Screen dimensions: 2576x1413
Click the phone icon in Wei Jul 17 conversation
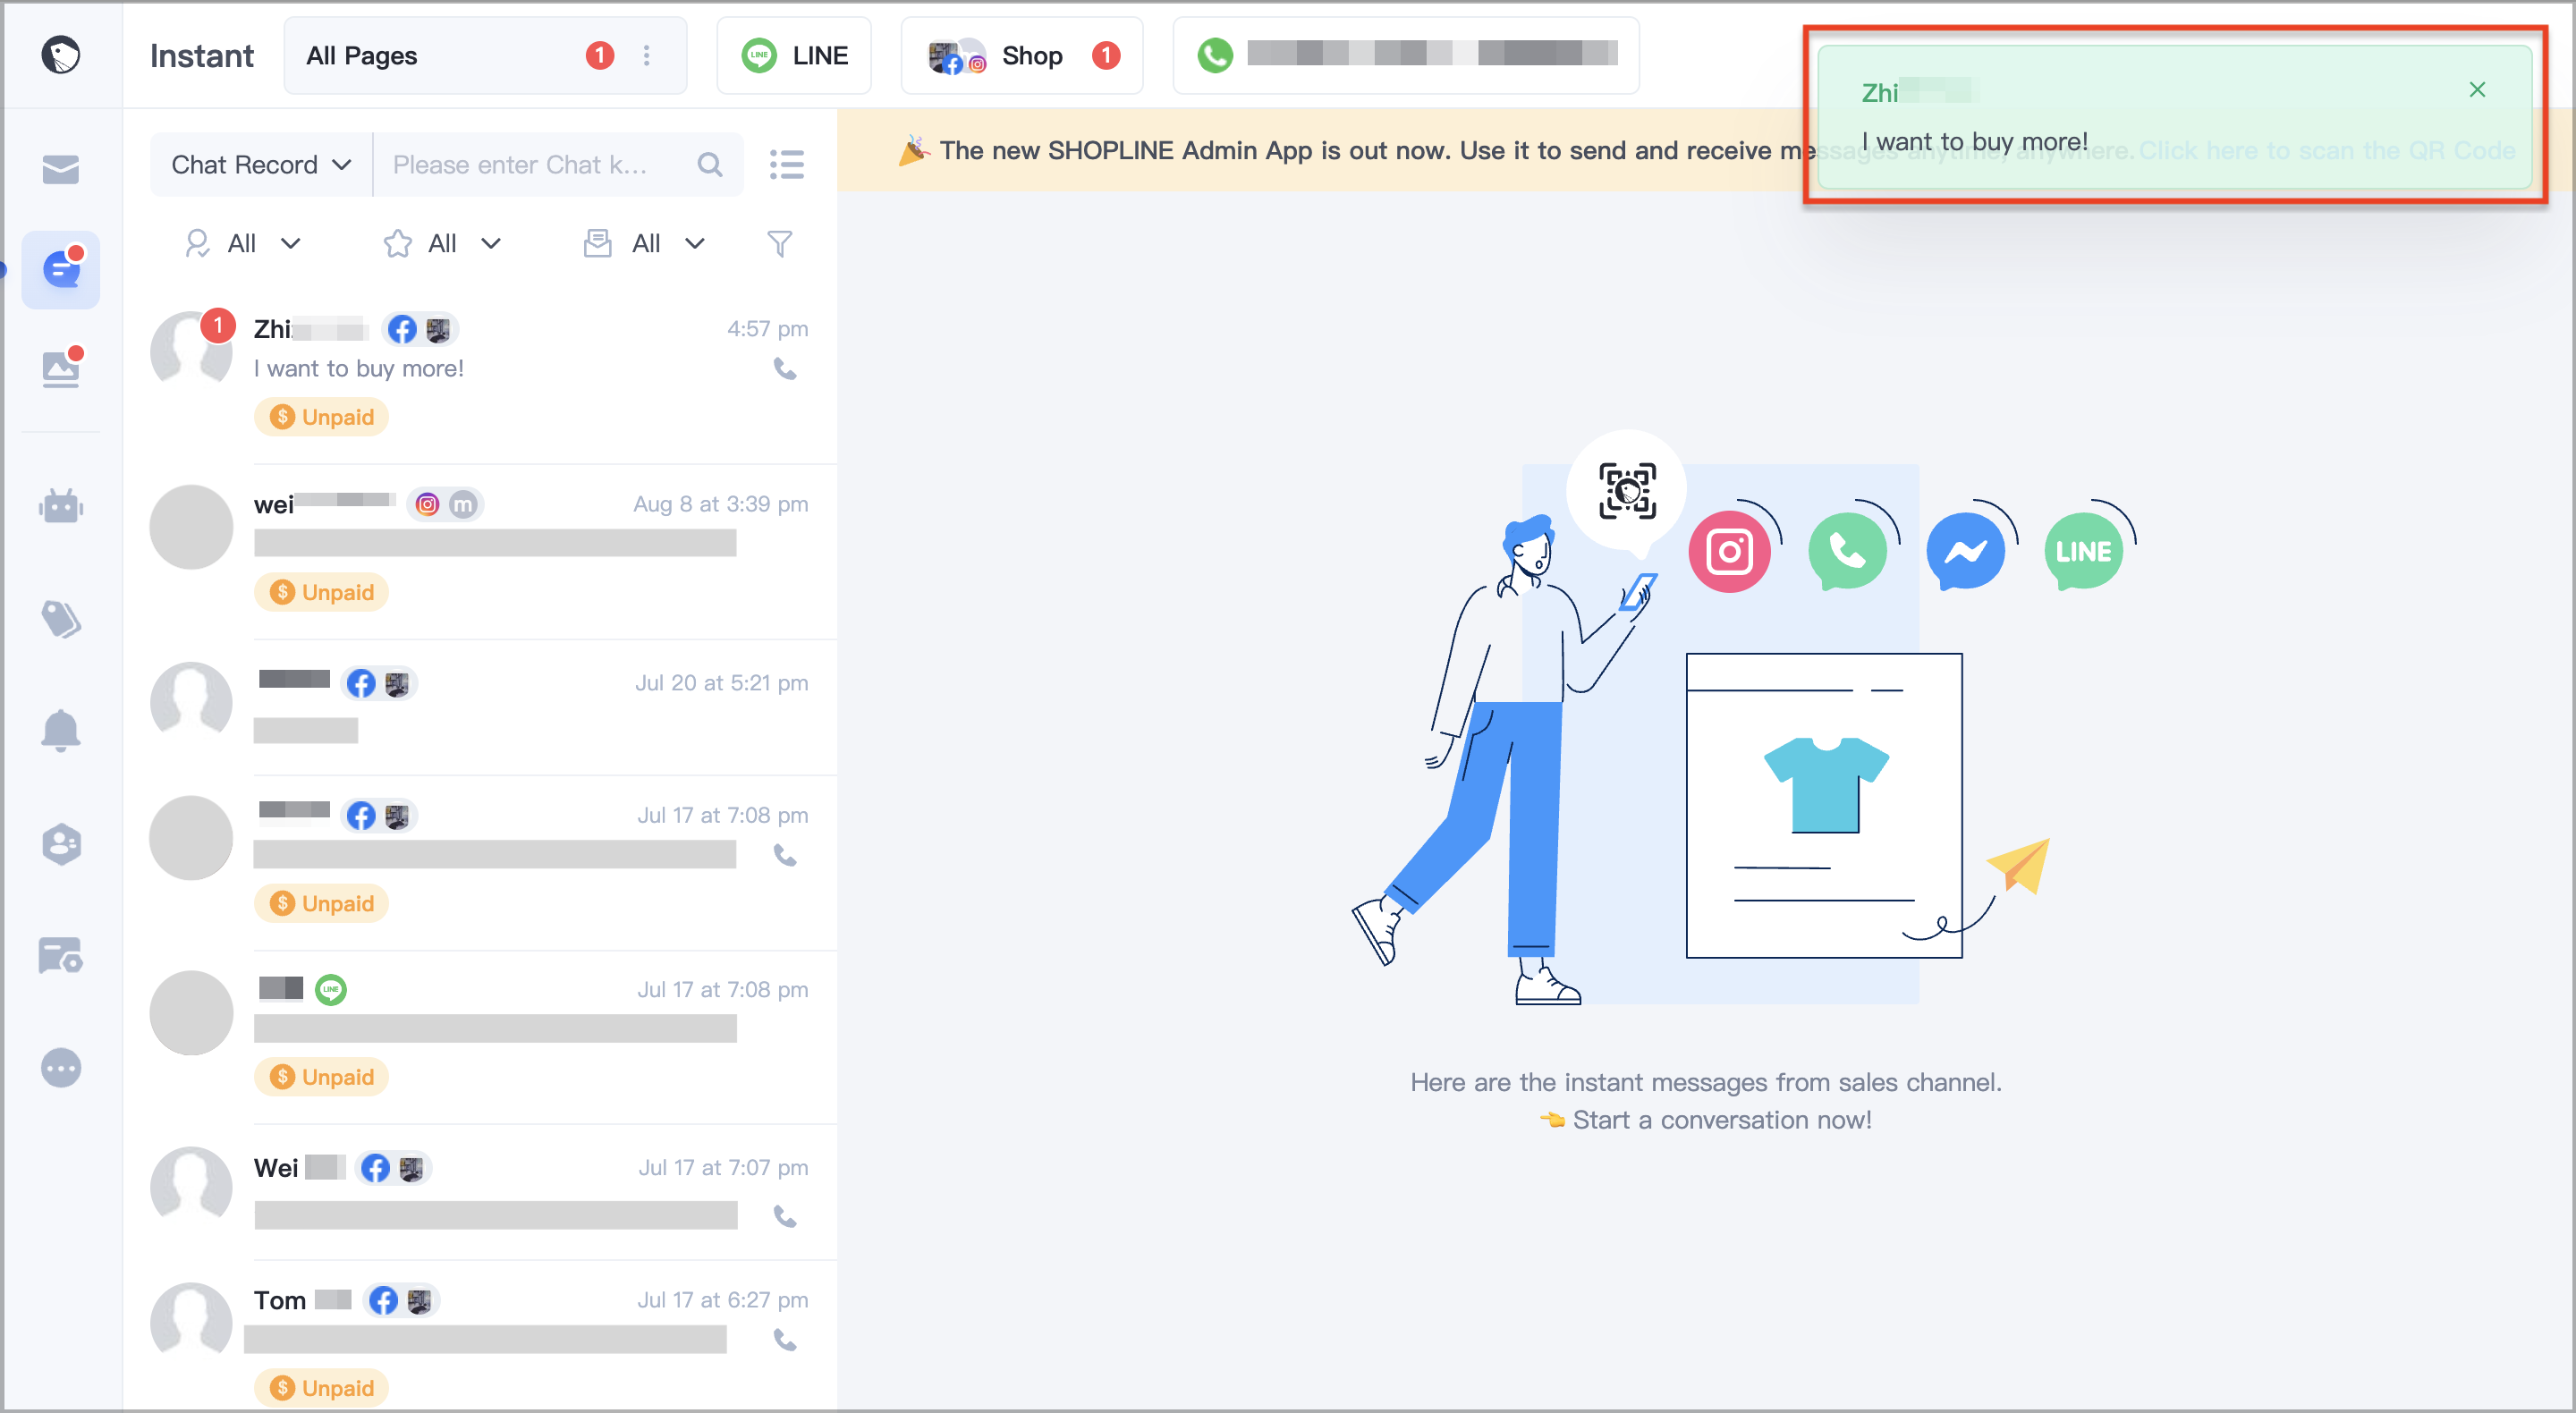[786, 1217]
